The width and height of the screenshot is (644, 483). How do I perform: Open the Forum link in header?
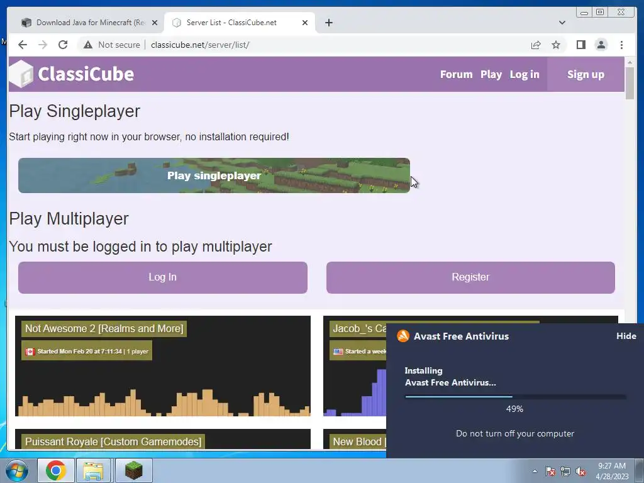coord(457,74)
